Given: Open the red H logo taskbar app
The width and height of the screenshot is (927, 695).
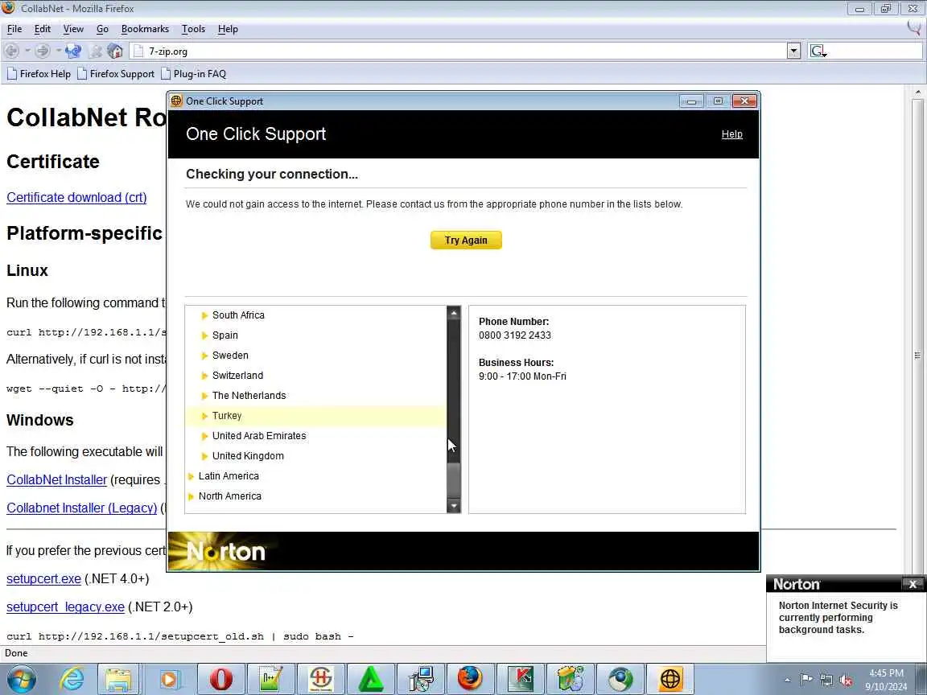Looking at the screenshot, I should pyautogui.click(x=321, y=678).
